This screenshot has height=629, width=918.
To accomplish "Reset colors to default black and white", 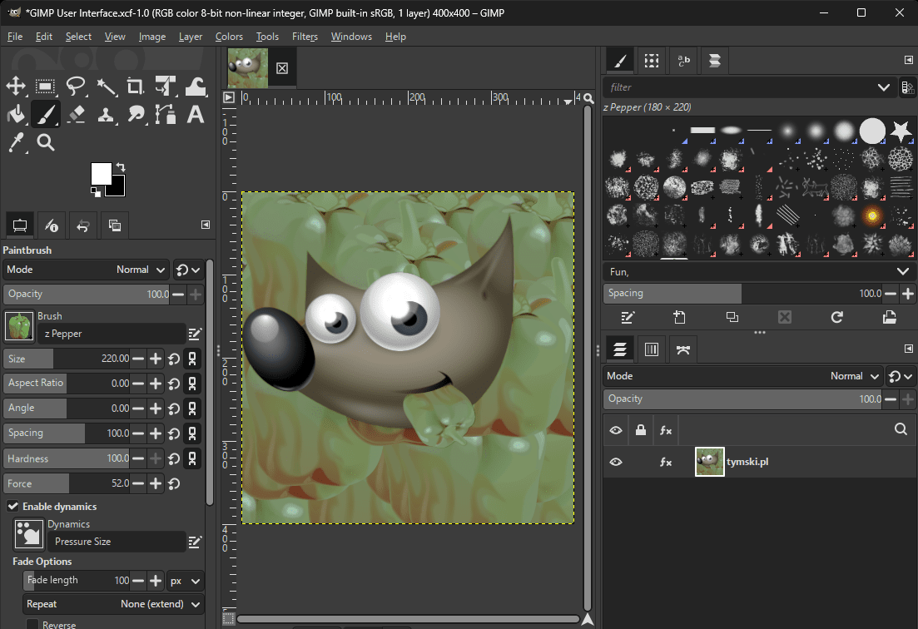I will click(96, 192).
